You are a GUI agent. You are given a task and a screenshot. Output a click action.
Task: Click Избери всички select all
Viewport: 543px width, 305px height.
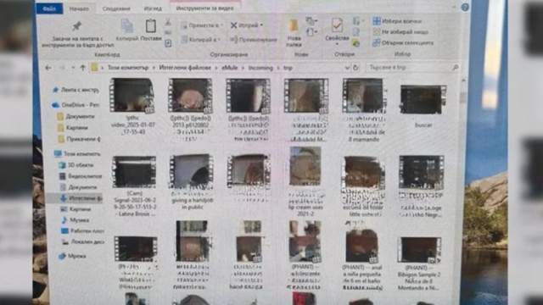pos(397,21)
